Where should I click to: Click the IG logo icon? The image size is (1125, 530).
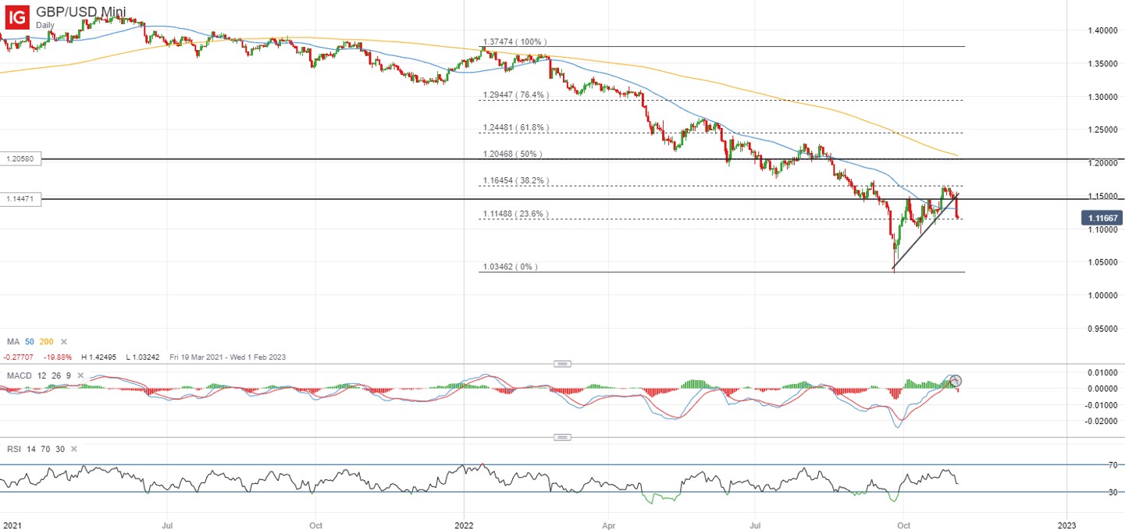tap(16, 16)
